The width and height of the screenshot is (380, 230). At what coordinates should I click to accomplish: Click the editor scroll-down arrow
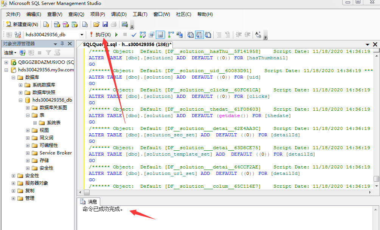click(376, 186)
